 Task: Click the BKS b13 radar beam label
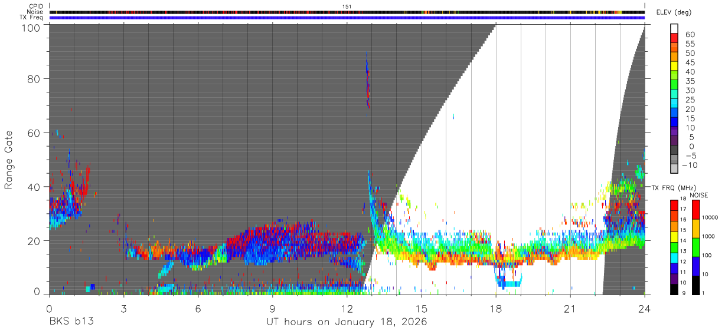click(x=70, y=322)
